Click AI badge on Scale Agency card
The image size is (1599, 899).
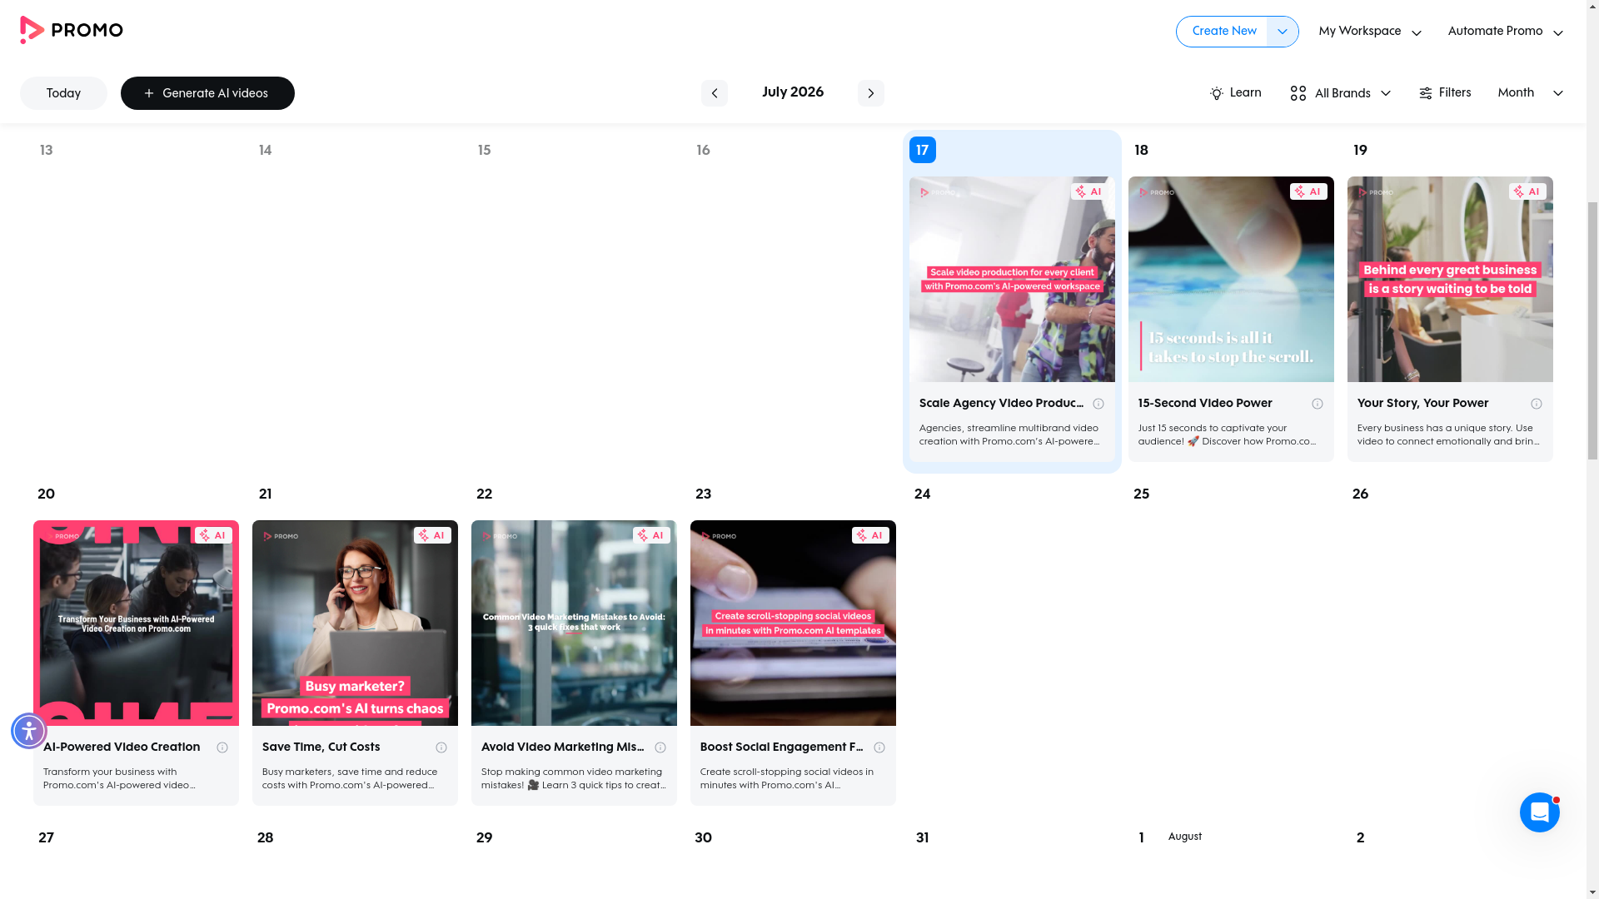pyautogui.click(x=1089, y=191)
